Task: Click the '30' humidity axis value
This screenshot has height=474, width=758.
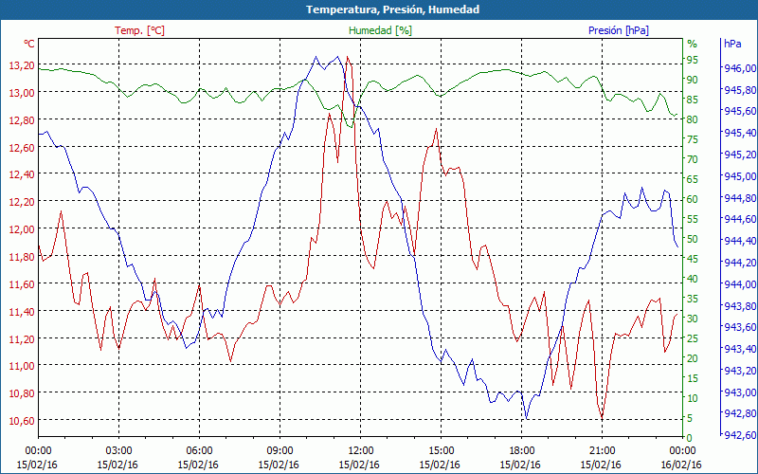Action: 693,319
